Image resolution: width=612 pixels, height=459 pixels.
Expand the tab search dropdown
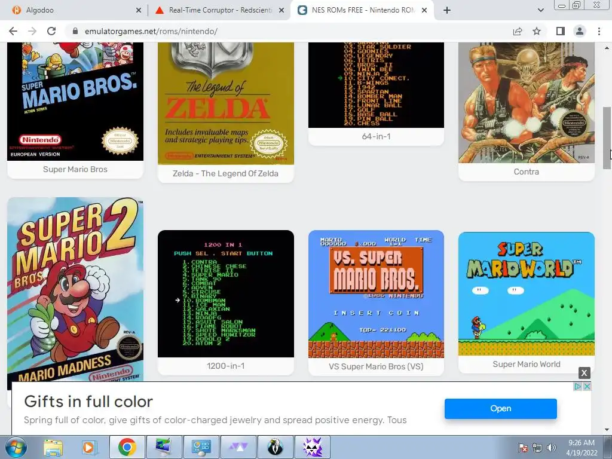click(x=540, y=10)
